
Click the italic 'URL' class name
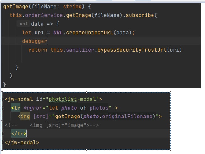(x=58, y=32)
